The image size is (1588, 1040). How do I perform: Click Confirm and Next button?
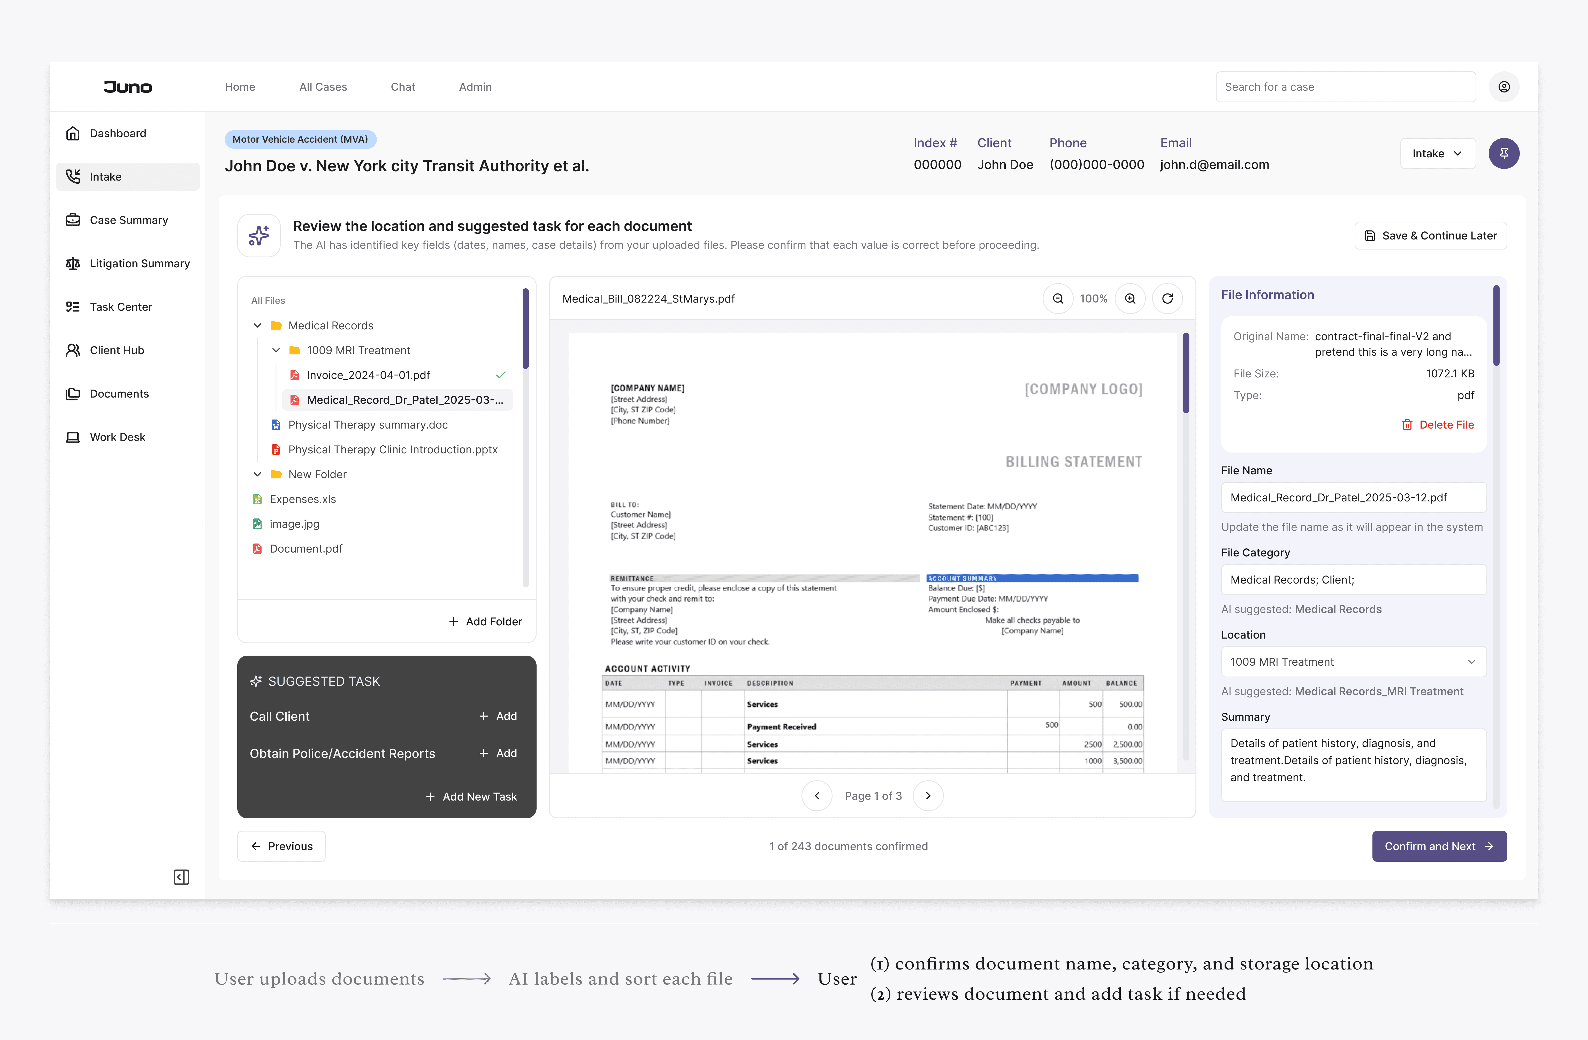1439,846
